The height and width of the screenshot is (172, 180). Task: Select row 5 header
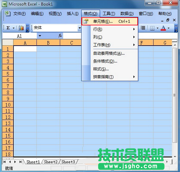click(8, 74)
